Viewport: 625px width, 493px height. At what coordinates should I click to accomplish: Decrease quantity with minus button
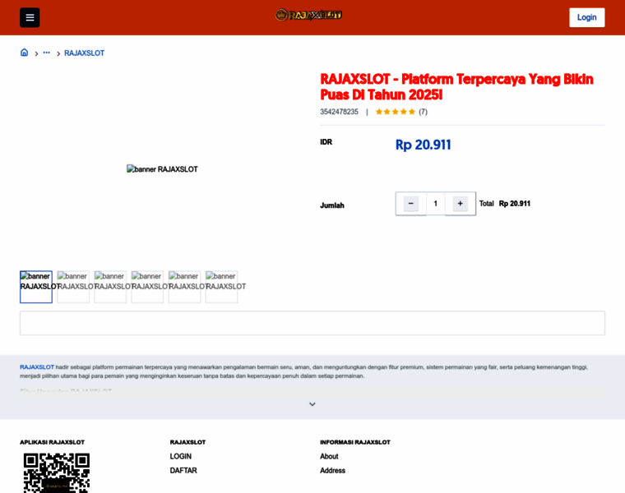click(411, 204)
